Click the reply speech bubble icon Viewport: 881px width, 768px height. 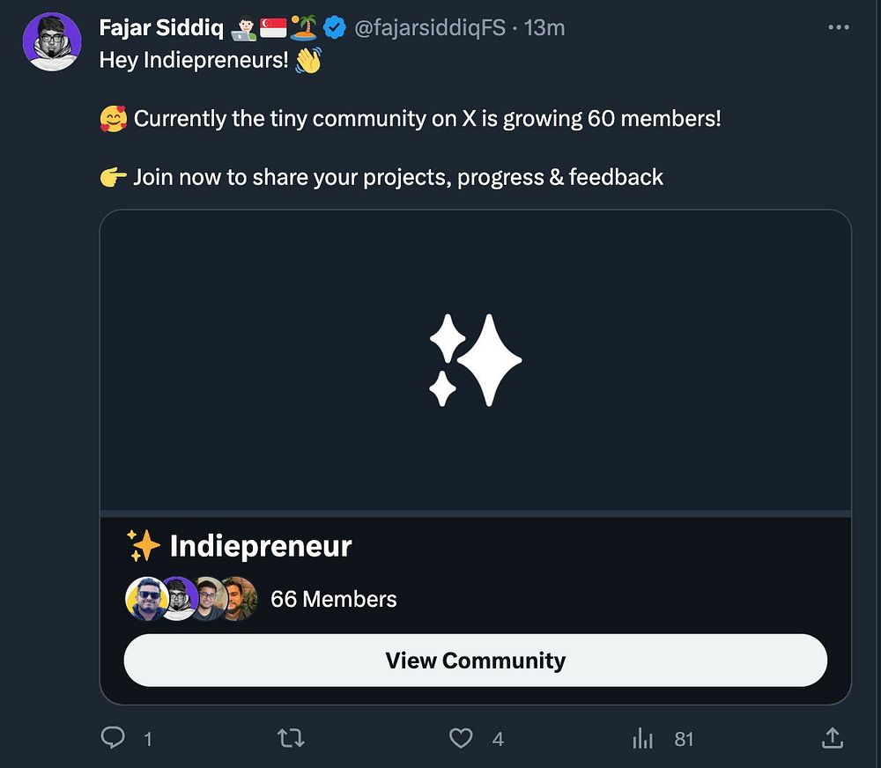point(113,738)
